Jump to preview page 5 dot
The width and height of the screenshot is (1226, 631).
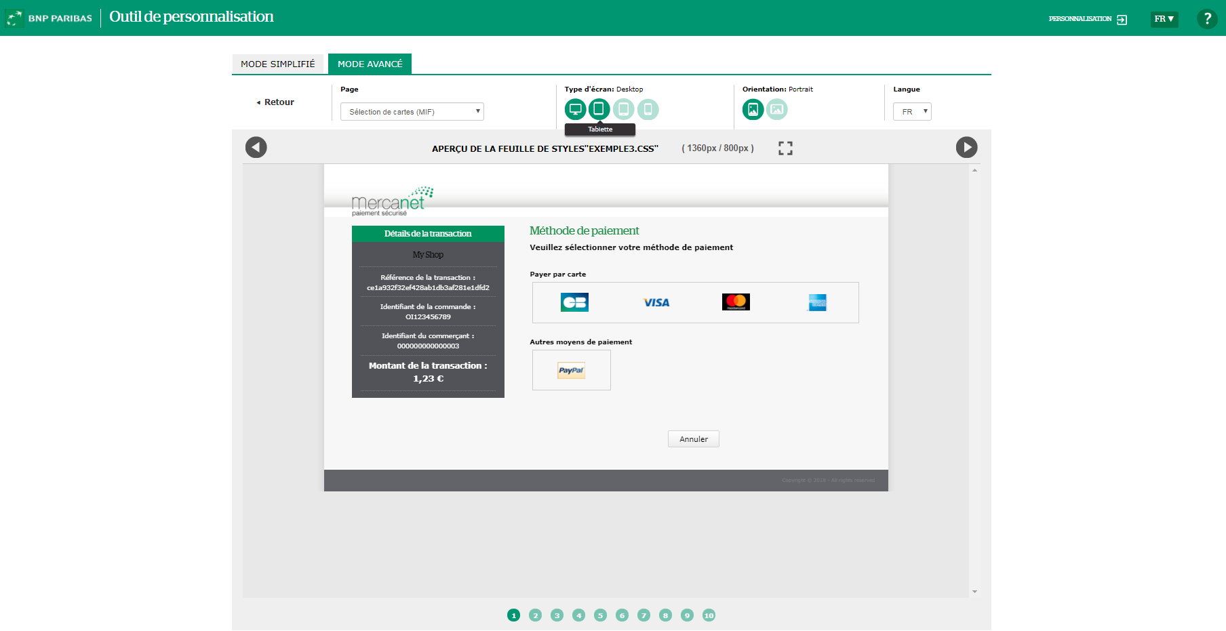[600, 615]
